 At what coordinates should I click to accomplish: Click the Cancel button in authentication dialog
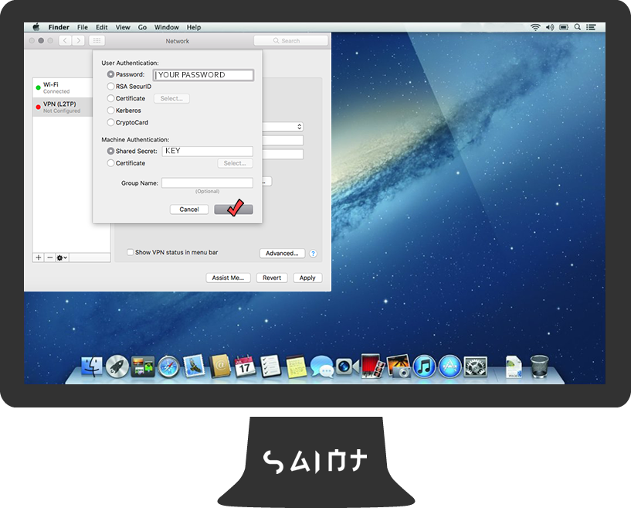189,210
